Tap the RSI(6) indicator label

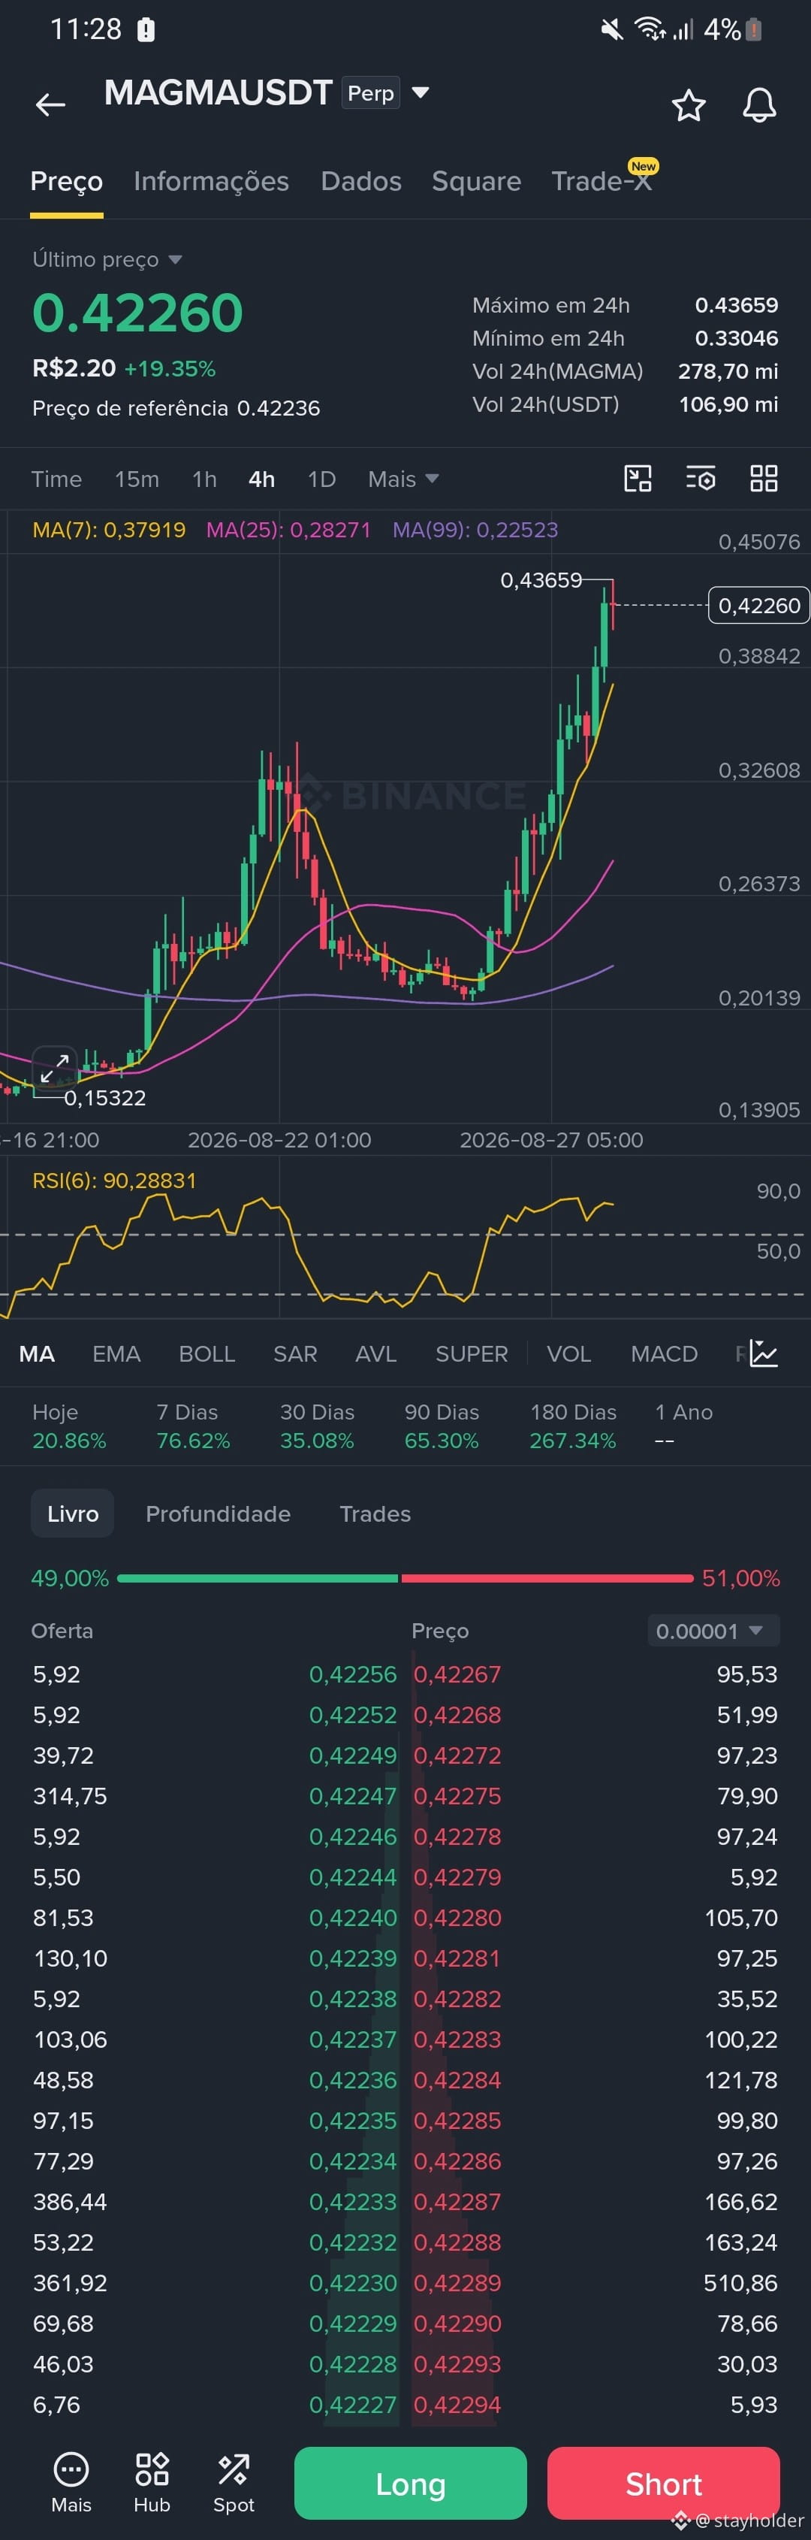[x=114, y=1181]
